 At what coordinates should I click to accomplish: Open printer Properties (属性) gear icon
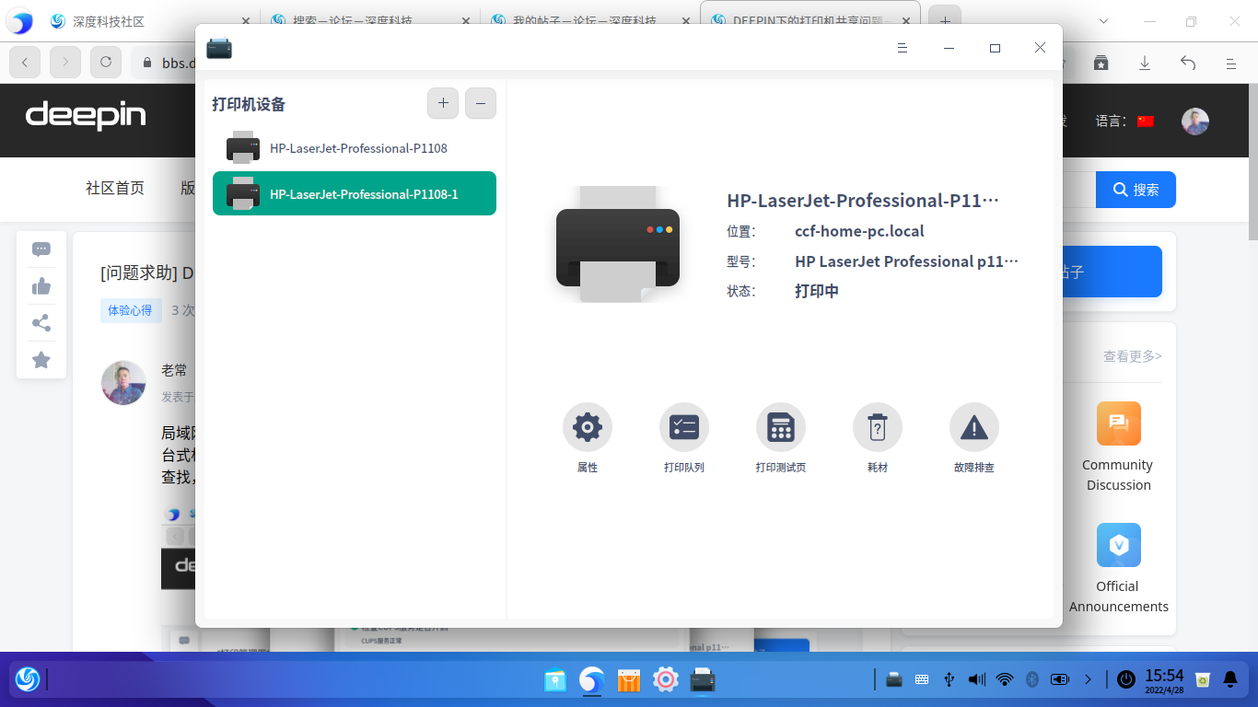(588, 427)
